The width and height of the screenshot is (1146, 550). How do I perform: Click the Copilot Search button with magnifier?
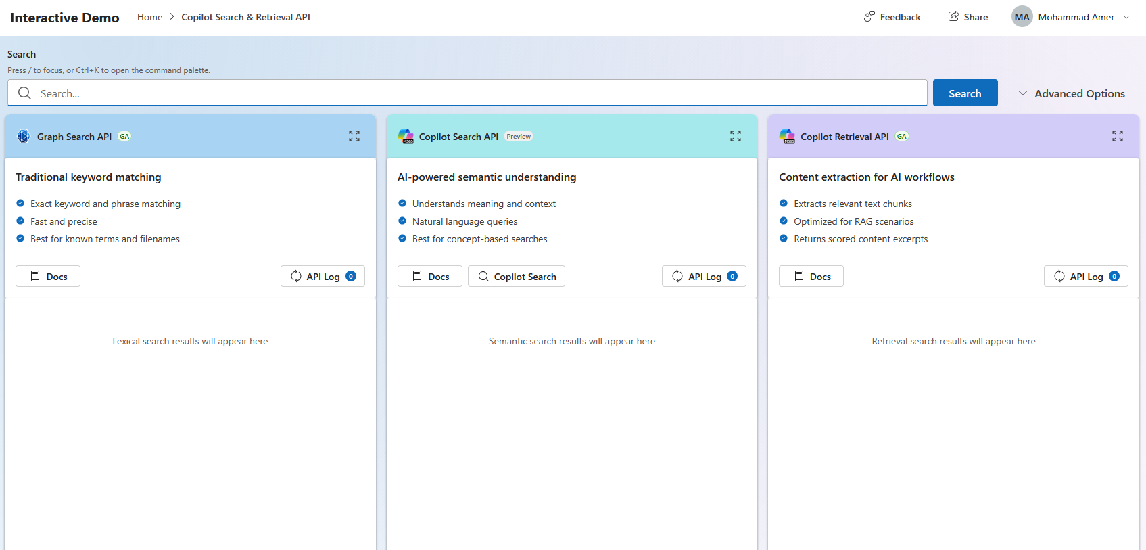click(517, 276)
